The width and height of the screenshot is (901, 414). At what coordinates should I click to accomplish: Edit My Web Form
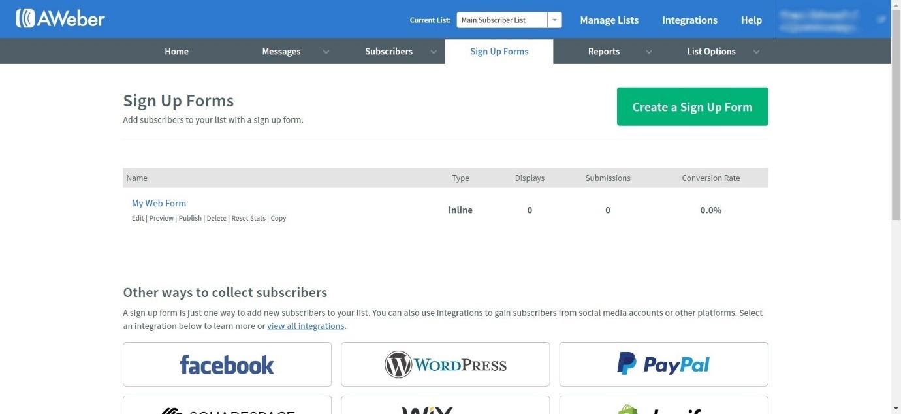coord(138,218)
